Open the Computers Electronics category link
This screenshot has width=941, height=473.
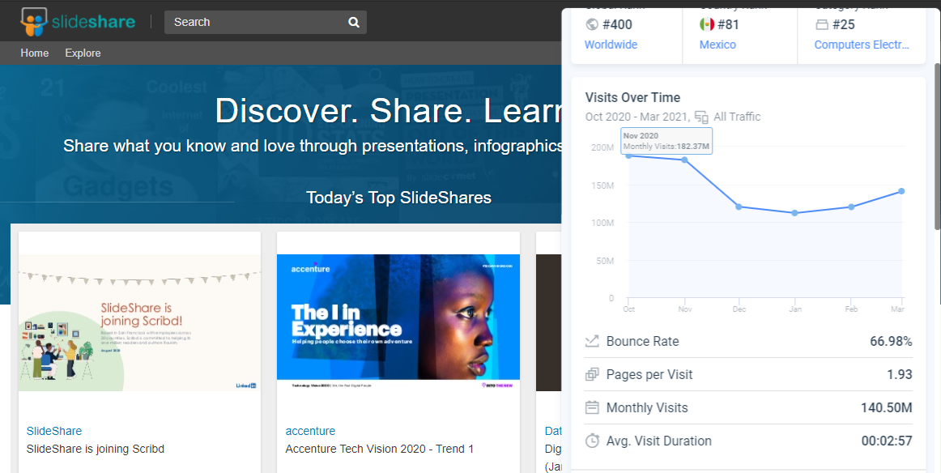[x=862, y=45]
